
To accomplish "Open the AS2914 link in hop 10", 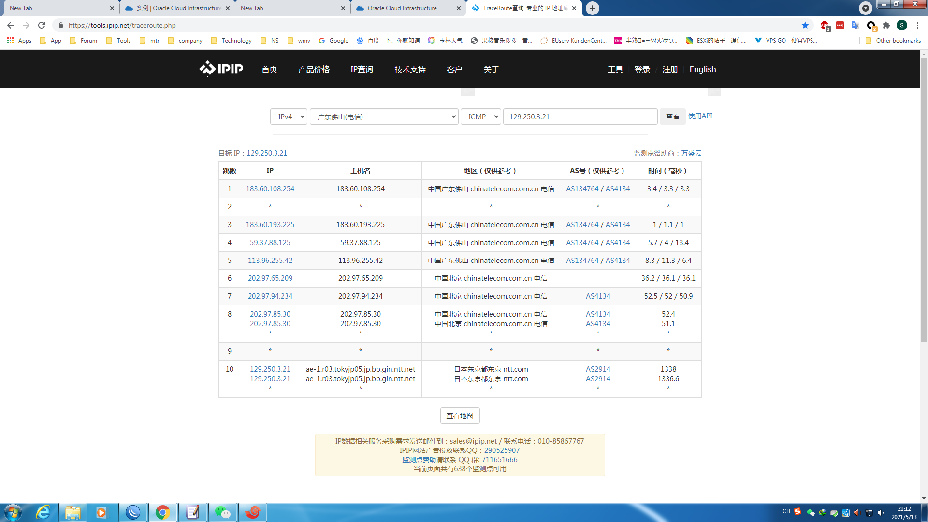I will (598, 369).
